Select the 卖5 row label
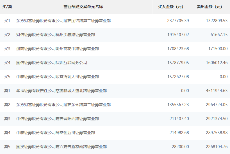Image resolution: width=230 pixels, height=154 pixels. [x=7, y=147]
